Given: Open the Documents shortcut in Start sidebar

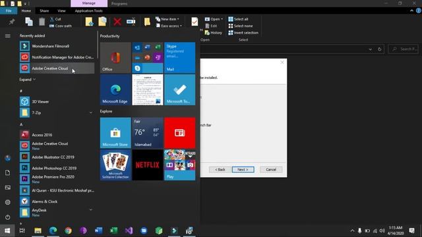Looking at the screenshot, I should [x=7, y=172].
